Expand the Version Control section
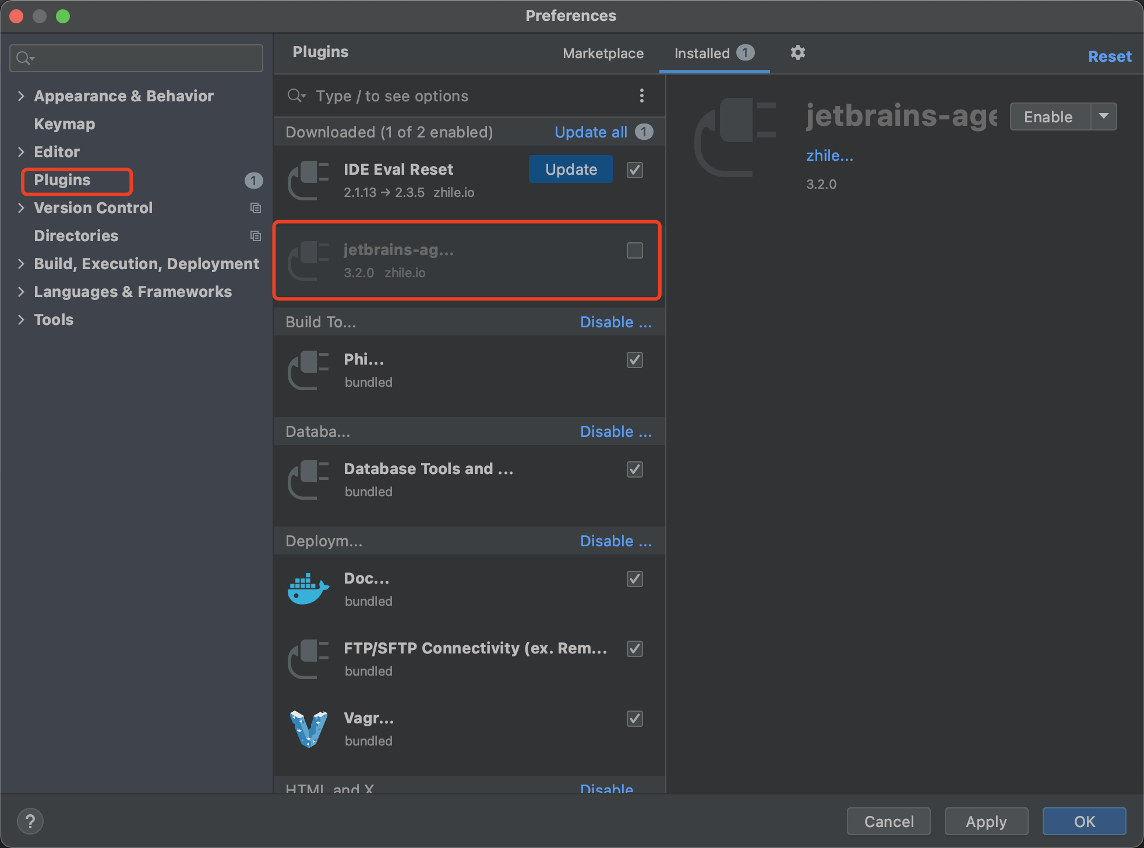This screenshot has width=1144, height=848. click(x=21, y=208)
